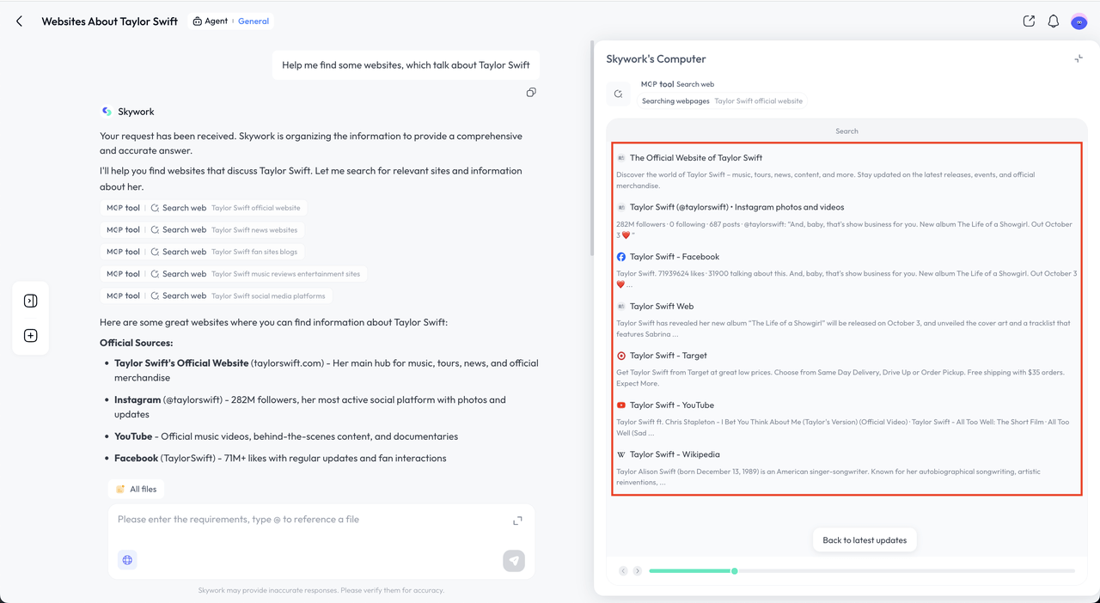The height and width of the screenshot is (603, 1100).
Task: Expand the message input box
Action: click(517, 521)
